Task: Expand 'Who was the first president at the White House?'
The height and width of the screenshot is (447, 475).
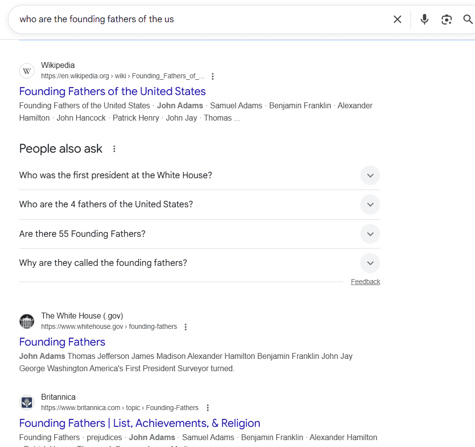Action: 370,175
